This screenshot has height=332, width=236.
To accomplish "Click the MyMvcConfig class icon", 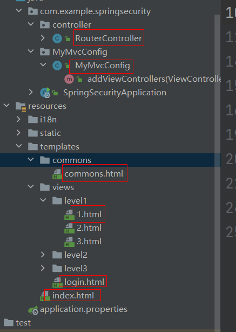I will pos(57,66).
